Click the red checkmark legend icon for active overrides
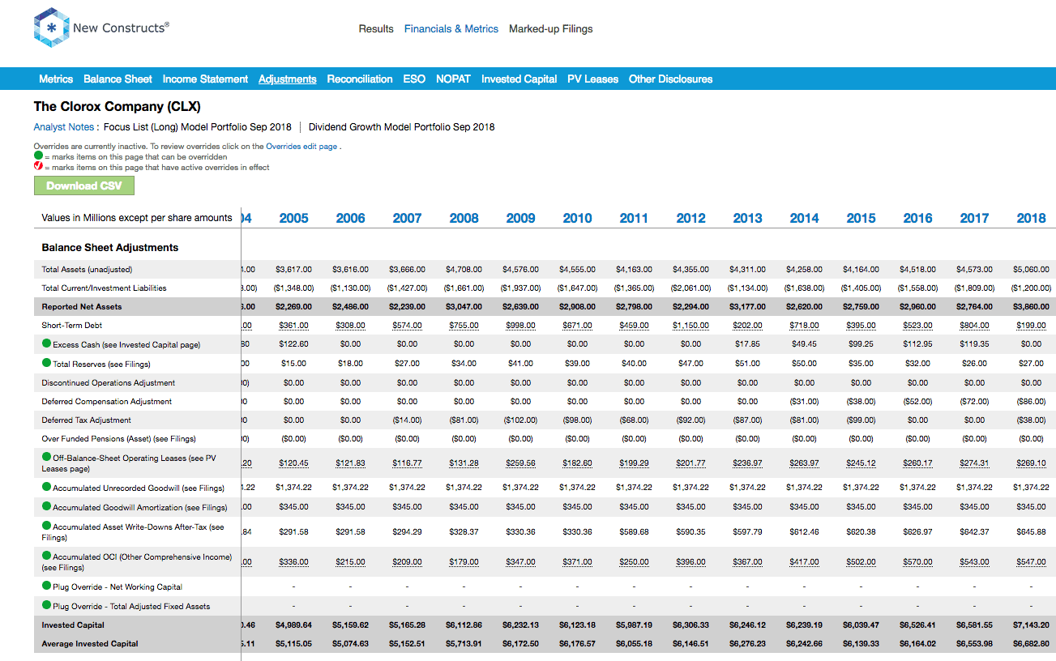Screen dimensions: 1056x661 [x=38, y=167]
